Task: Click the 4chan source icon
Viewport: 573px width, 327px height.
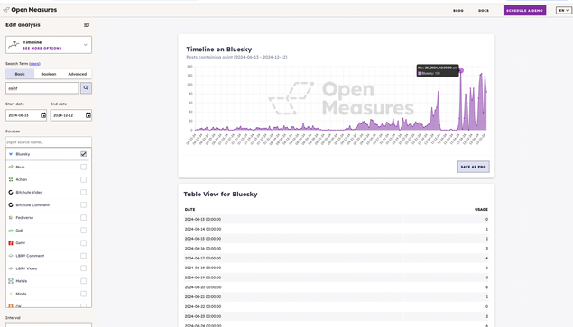Action: (x=11, y=179)
